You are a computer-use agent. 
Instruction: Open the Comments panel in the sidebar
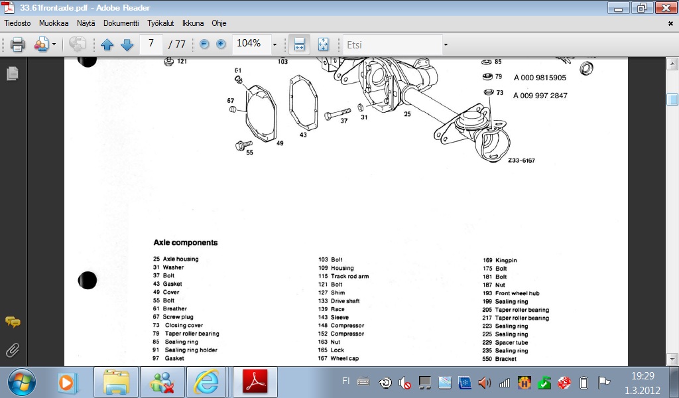coord(12,322)
